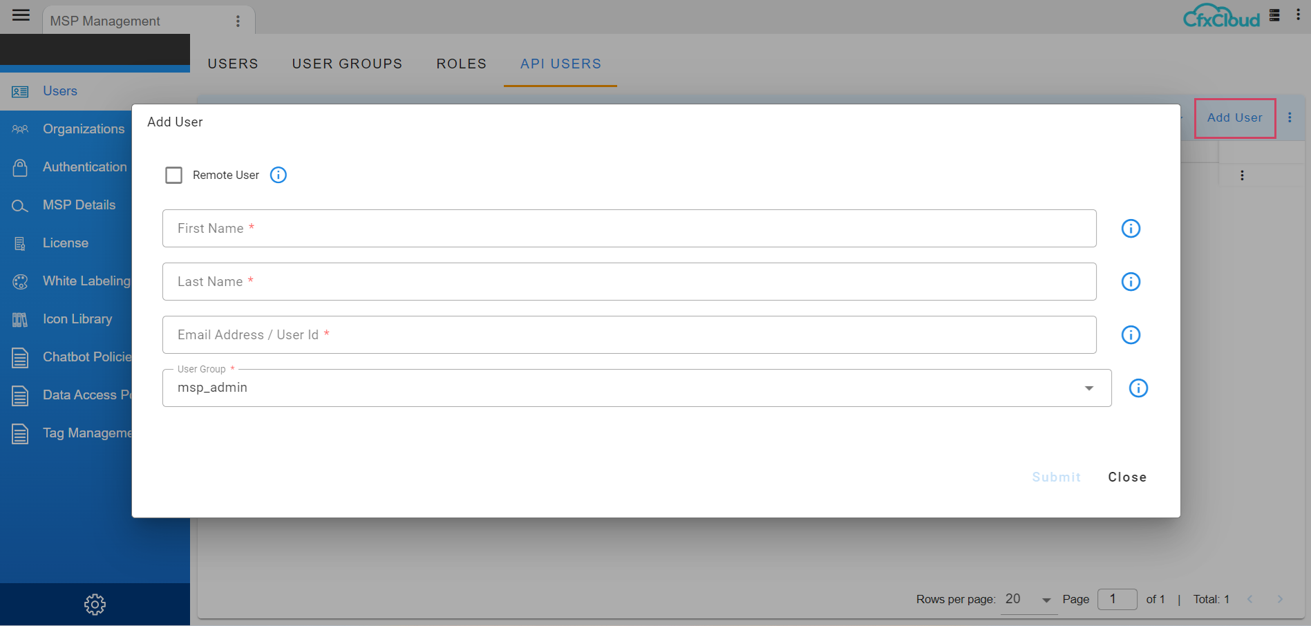Click into the First Name field
1311x626 pixels.
[x=629, y=229]
